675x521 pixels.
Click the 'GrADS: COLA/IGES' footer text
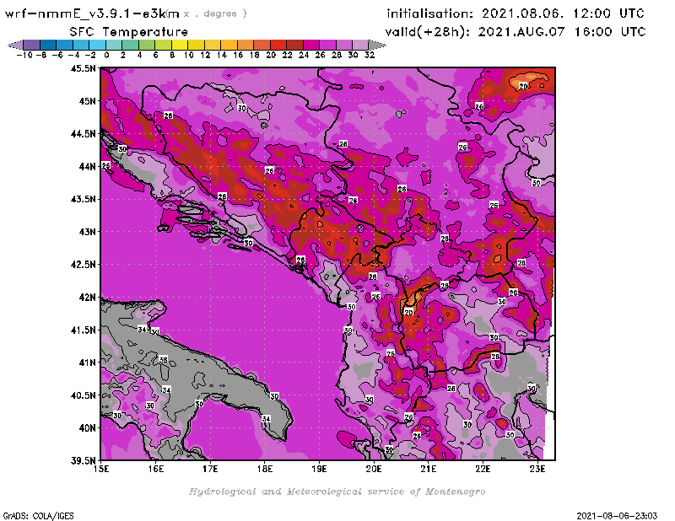38,516
